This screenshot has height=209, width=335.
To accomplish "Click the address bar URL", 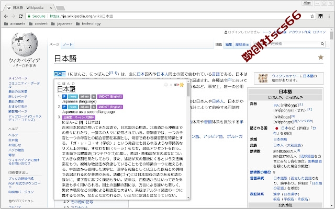I will (x=82, y=16).
